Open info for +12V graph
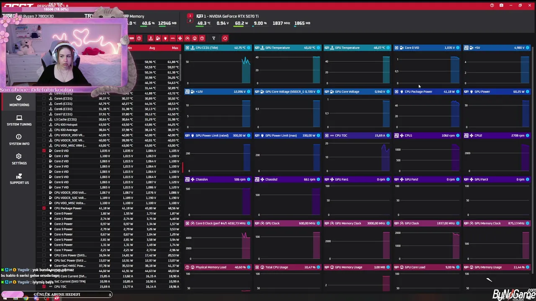Screen dimensions: 536x301 pyautogui.click(x=248, y=92)
